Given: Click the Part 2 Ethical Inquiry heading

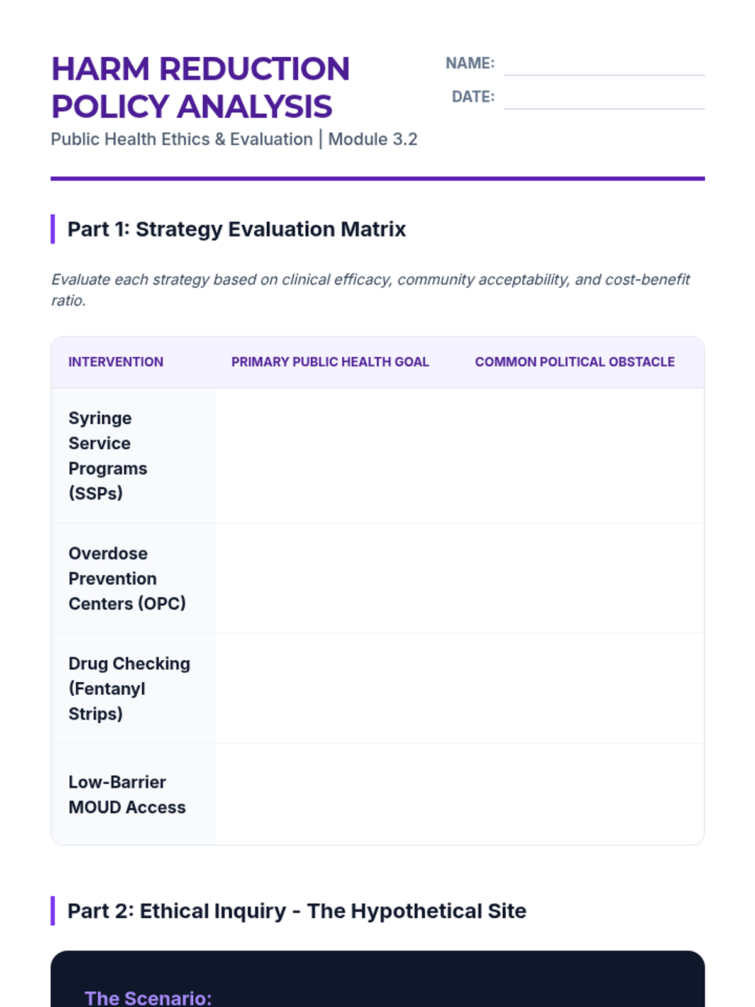Looking at the screenshot, I should coord(296,911).
